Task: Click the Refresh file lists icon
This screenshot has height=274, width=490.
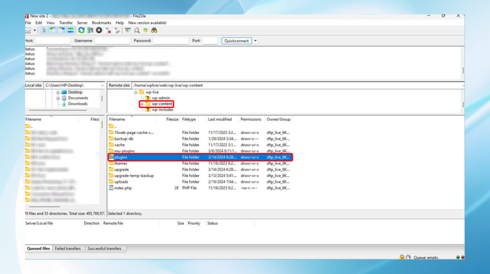Action: (x=81, y=30)
